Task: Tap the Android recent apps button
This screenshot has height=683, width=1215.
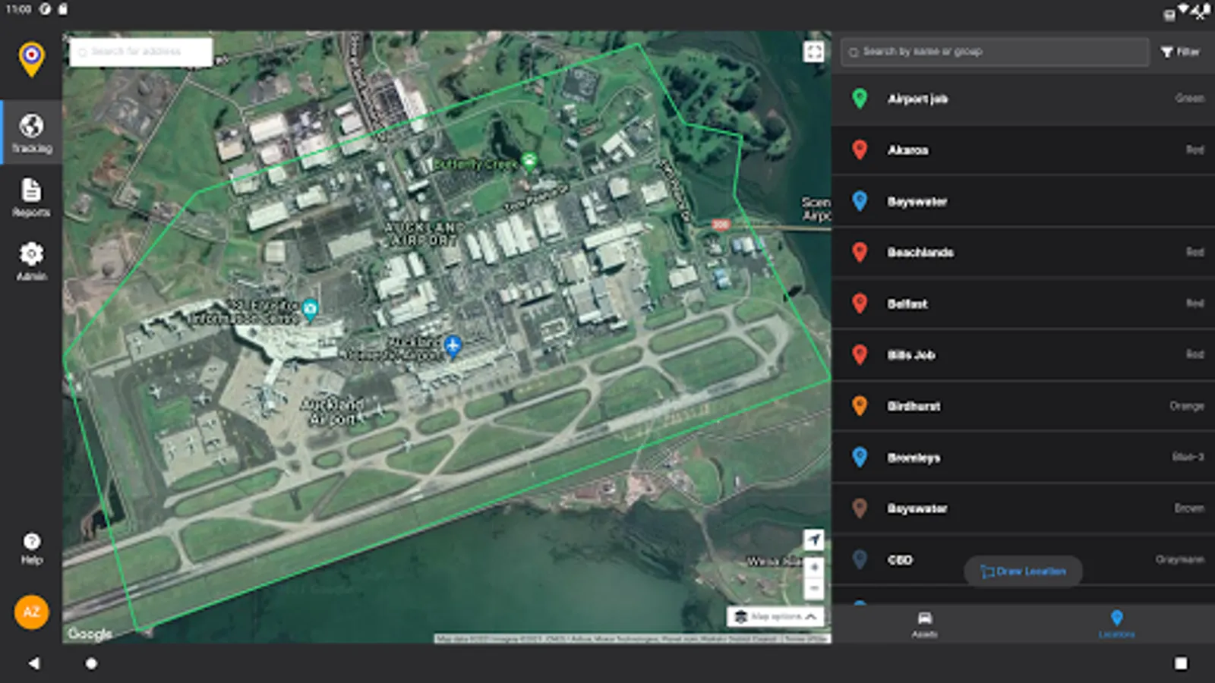Action: click(1181, 663)
